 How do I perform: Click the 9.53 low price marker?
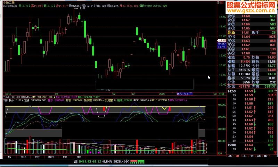(x=108, y=90)
